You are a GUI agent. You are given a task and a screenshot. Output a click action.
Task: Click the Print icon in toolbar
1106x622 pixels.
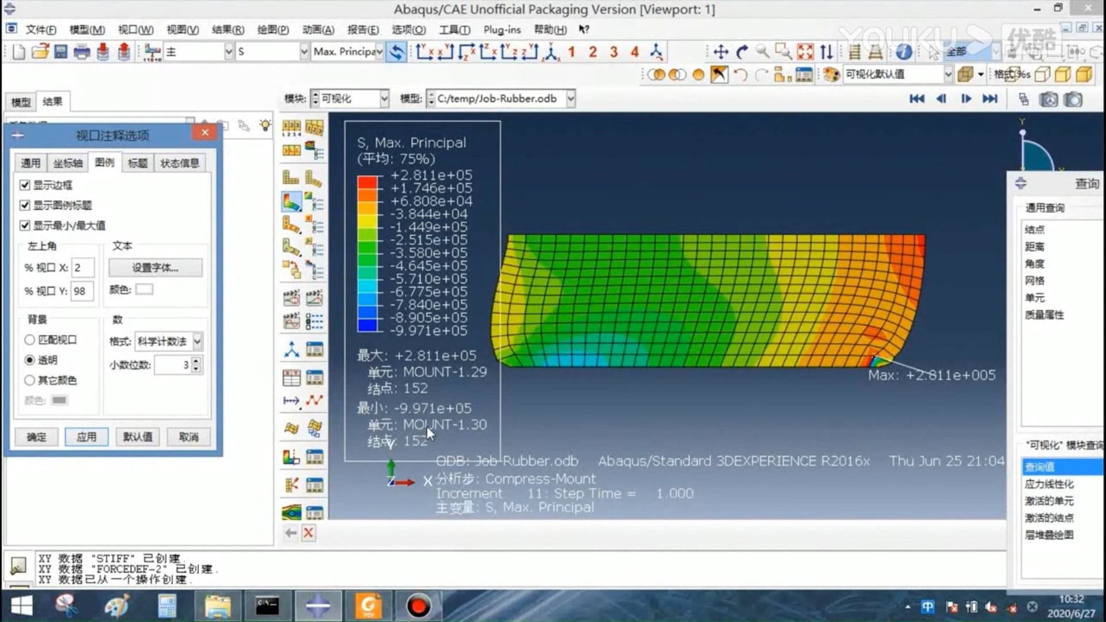pos(82,52)
